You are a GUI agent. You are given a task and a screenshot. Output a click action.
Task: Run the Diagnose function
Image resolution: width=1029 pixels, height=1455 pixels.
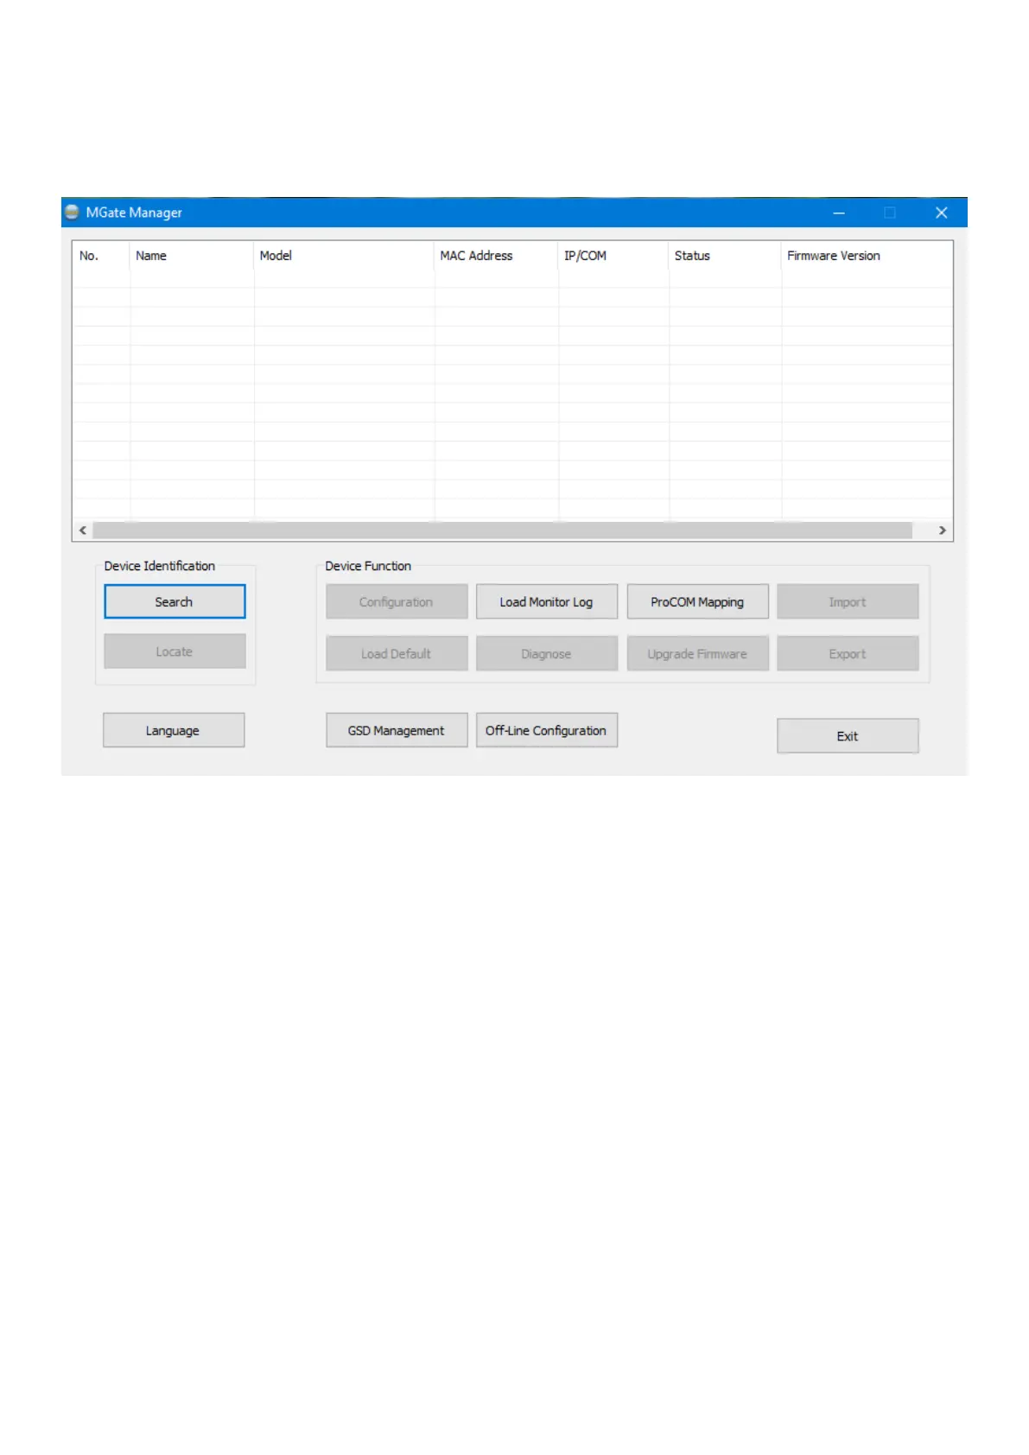click(546, 654)
